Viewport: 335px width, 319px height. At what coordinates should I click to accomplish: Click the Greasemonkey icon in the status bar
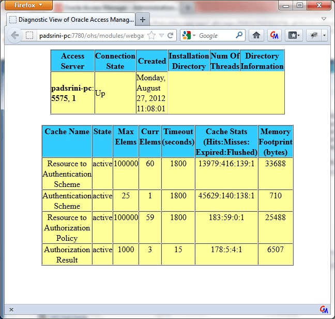tap(324, 309)
